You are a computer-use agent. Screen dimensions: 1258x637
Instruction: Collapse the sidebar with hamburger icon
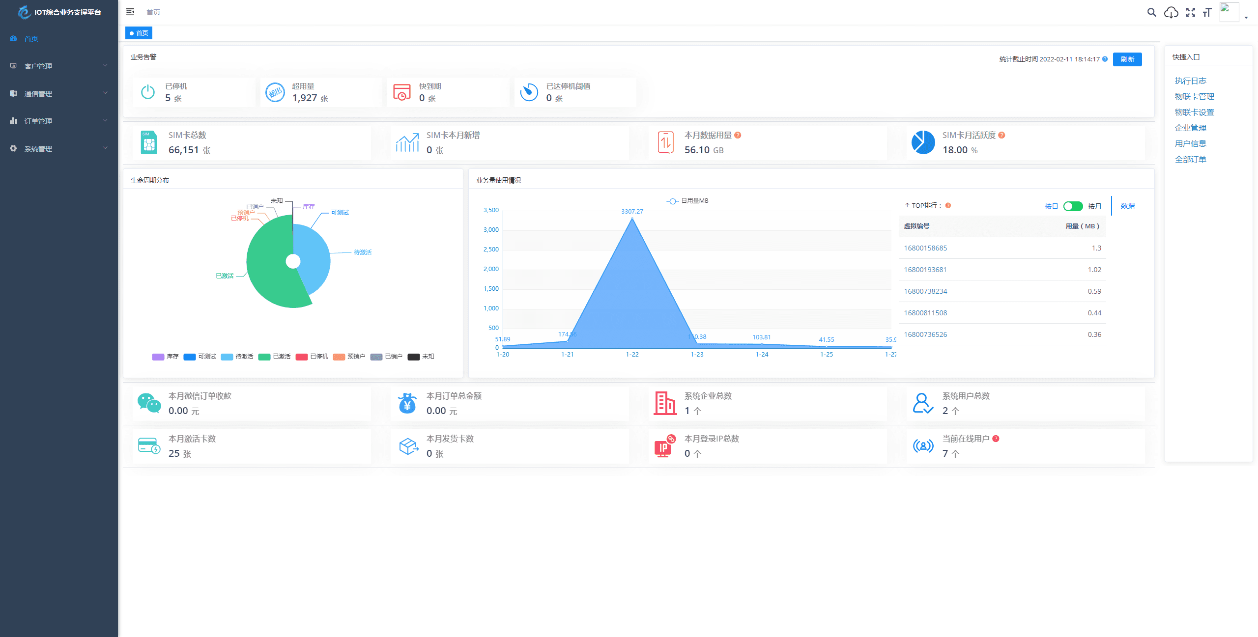(x=130, y=12)
